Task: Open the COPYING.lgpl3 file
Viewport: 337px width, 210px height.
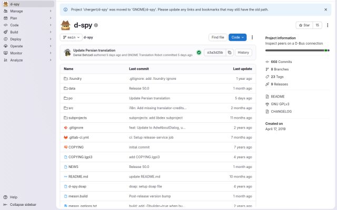Action: (x=81, y=157)
